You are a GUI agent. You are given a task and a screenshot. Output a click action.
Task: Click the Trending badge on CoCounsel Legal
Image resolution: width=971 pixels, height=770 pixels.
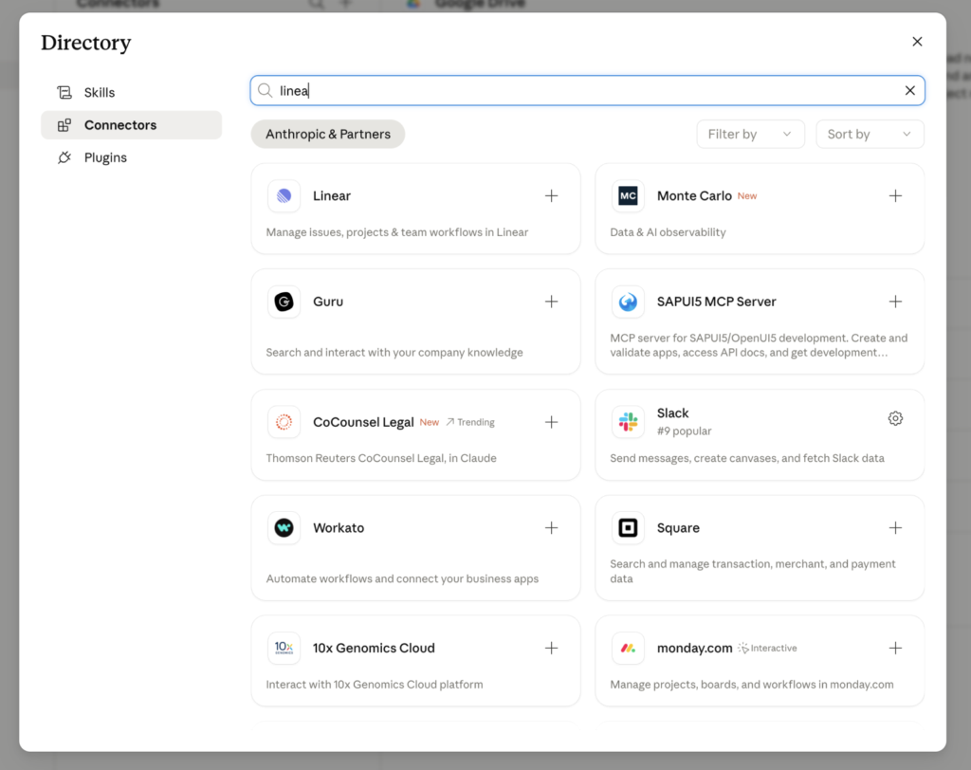[x=470, y=423]
